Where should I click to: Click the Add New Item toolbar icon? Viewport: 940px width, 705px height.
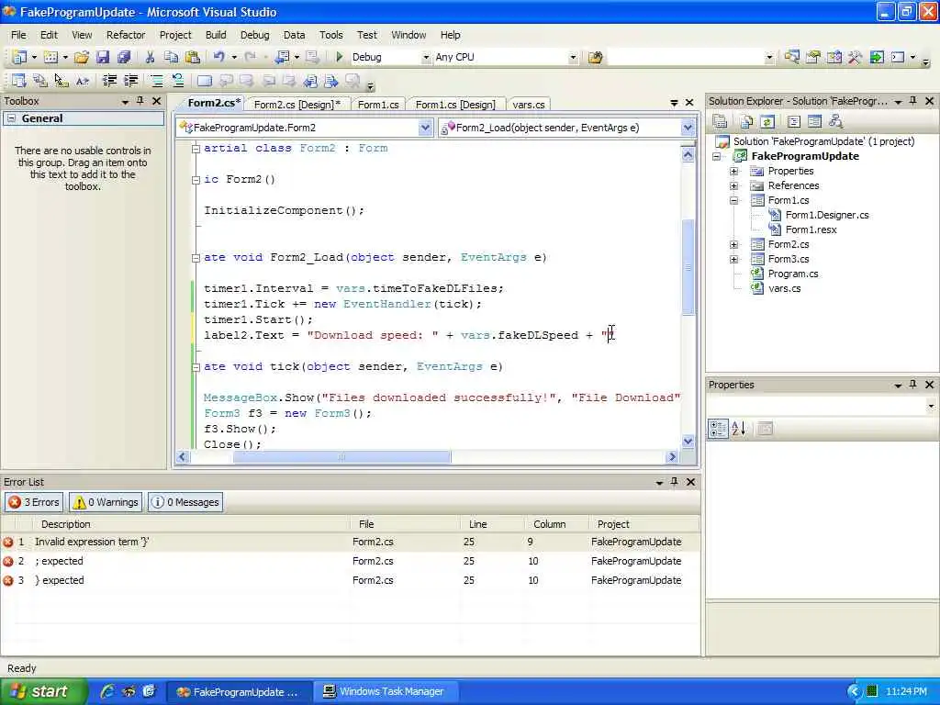click(51, 57)
